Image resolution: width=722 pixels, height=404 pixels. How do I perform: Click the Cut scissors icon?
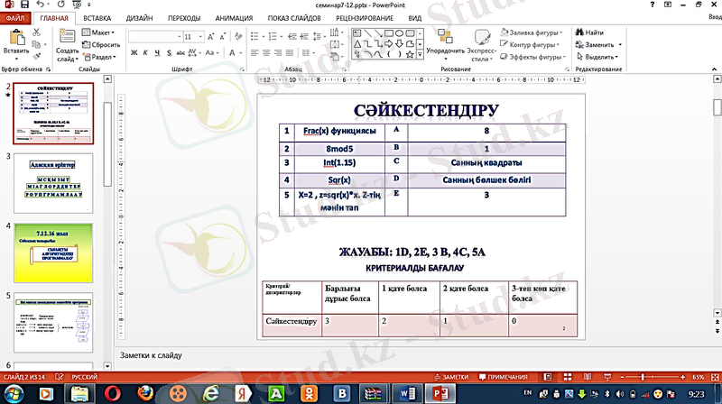36,32
